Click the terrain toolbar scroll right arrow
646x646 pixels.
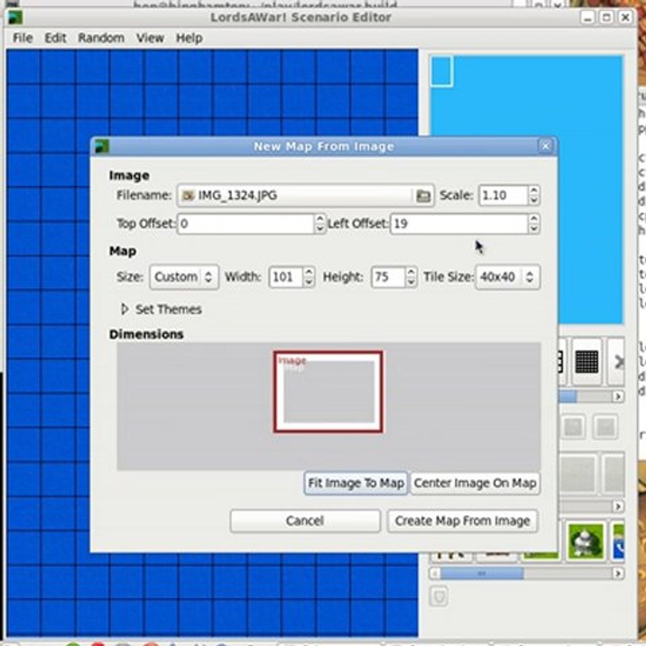617,397
